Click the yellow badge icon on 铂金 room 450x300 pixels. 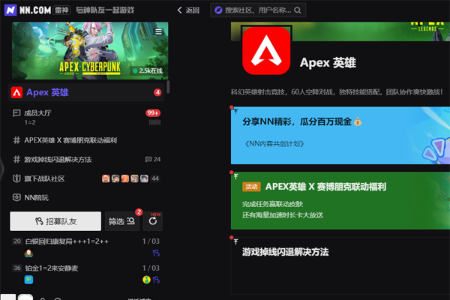coord(147,280)
